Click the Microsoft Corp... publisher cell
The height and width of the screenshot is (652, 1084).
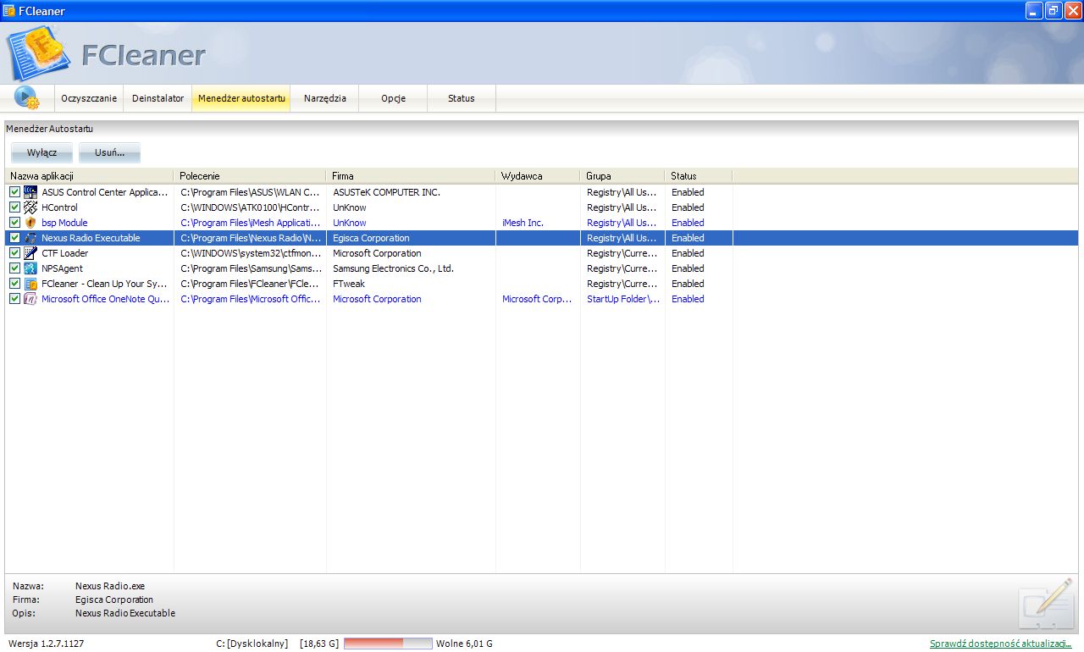click(537, 299)
